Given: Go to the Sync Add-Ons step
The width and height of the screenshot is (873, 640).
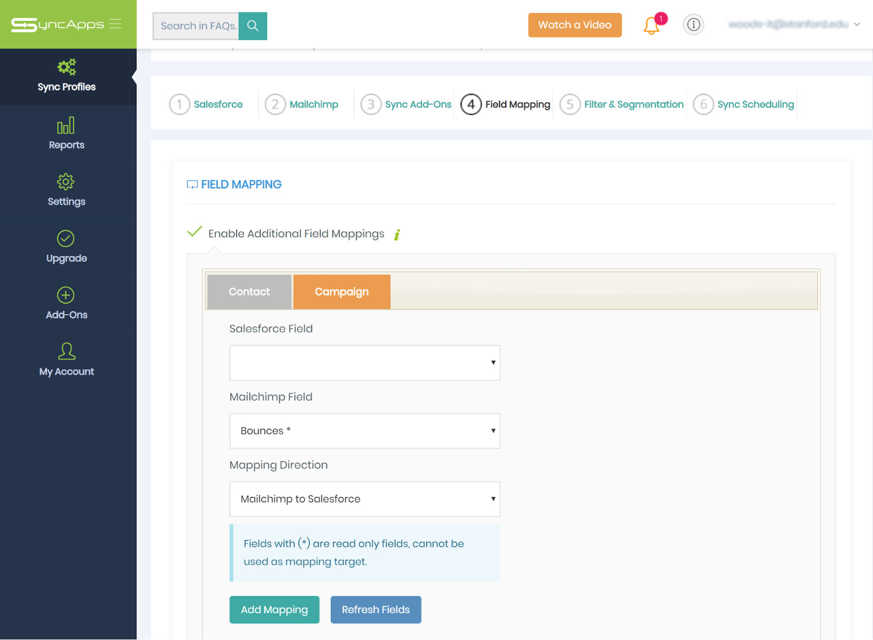Looking at the screenshot, I should pyautogui.click(x=418, y=104).
